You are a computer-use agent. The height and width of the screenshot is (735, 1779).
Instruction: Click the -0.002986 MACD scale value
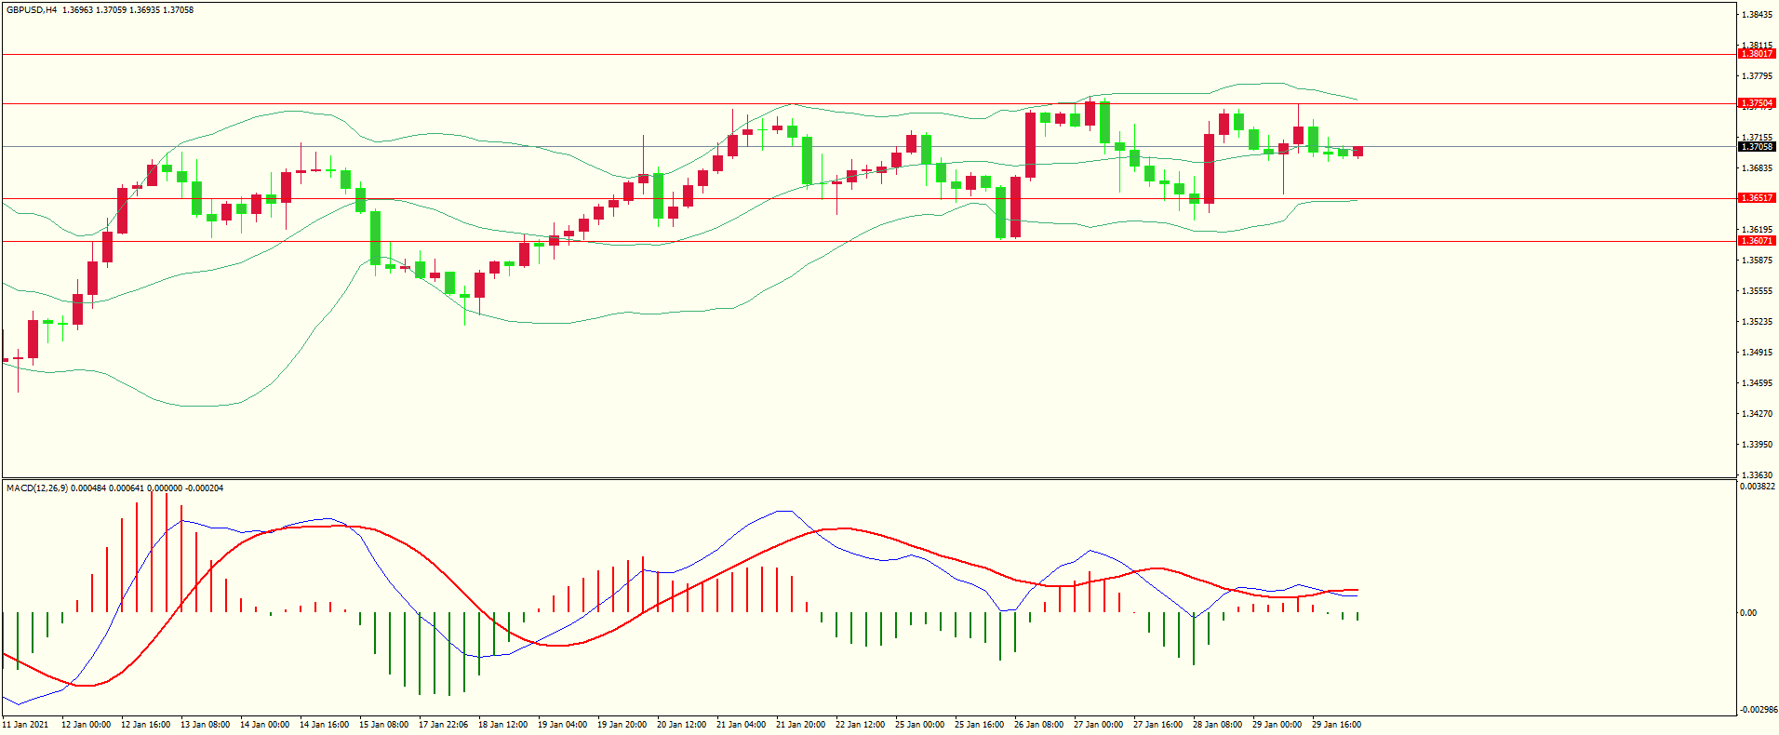coord(1758,710)
